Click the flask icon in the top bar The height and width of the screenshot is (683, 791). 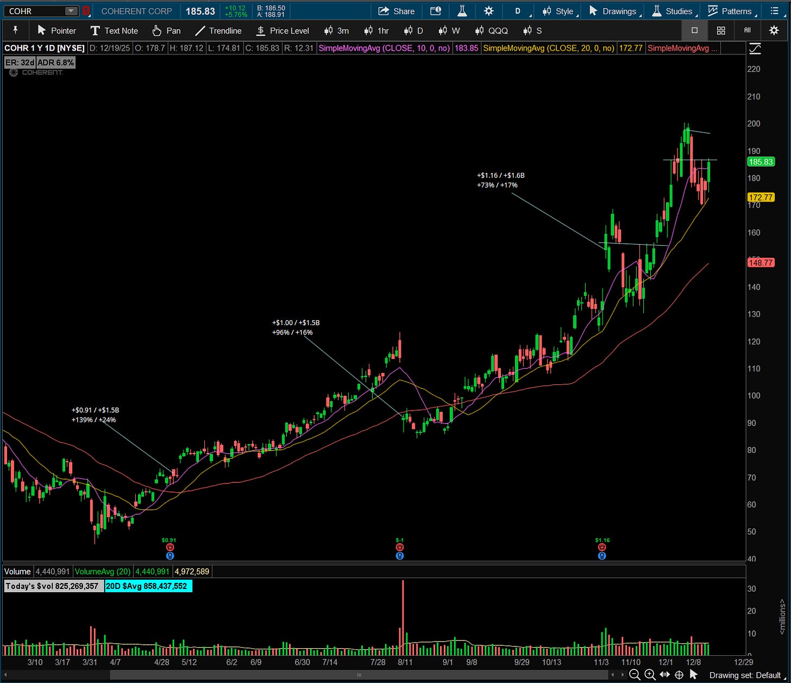(x=462, y=11)
